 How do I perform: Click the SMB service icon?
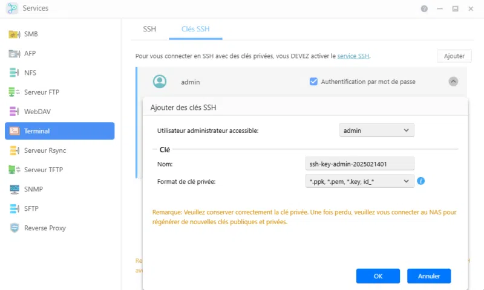(15, 34)
